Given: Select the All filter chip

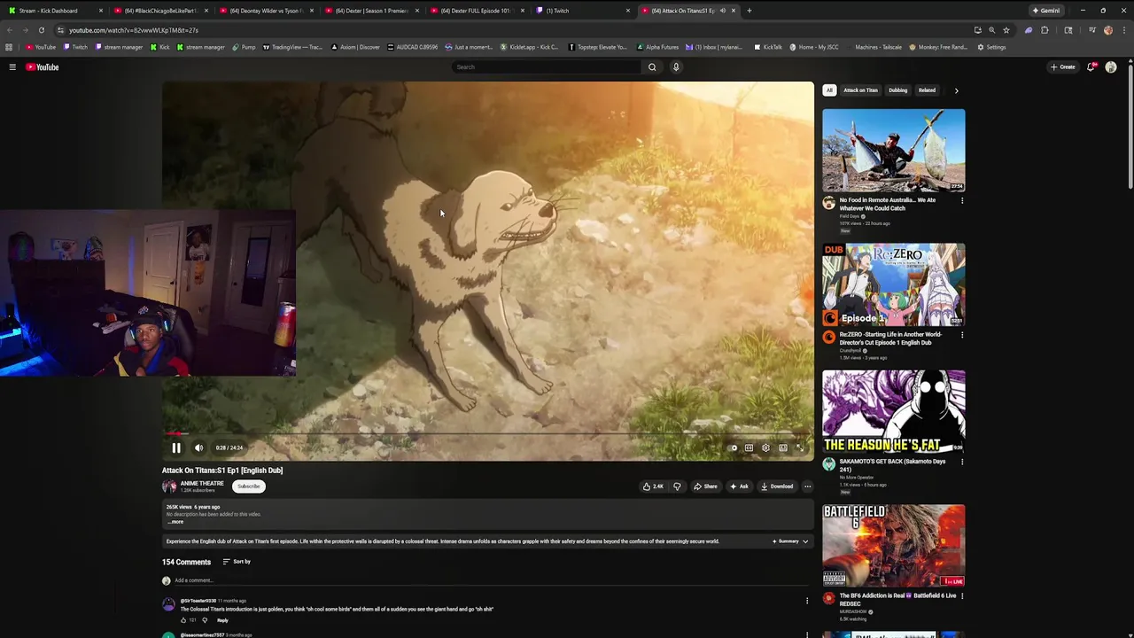Looking at the screenshot, I should pos(829,90).
